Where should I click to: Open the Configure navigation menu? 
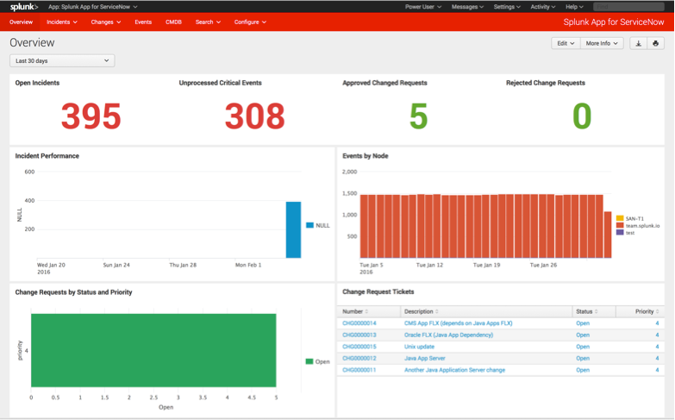pyautogui.click(x=250, y=22)
